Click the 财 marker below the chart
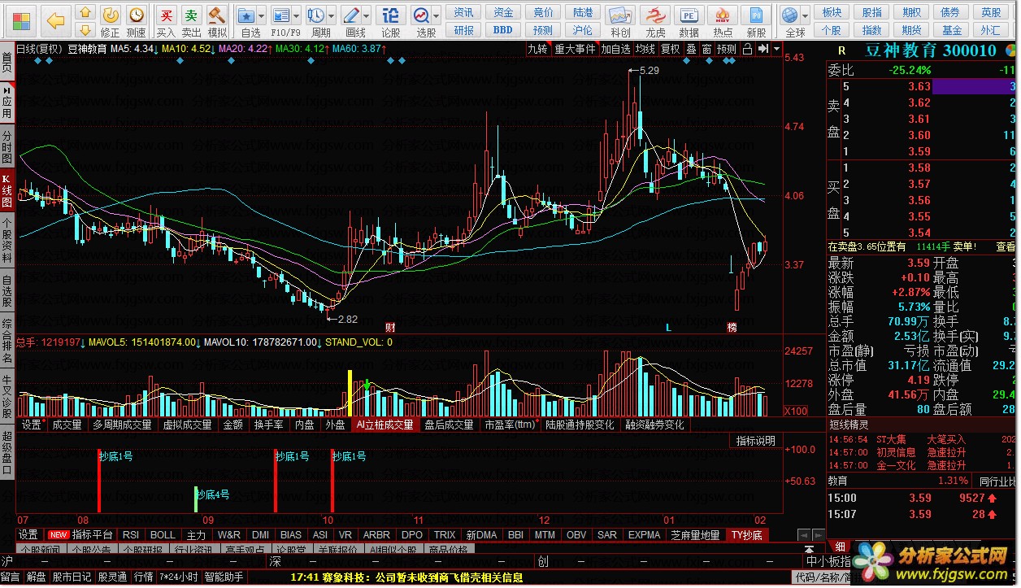The height and width of the screenshot is (588, 1021). click(390, 327)
